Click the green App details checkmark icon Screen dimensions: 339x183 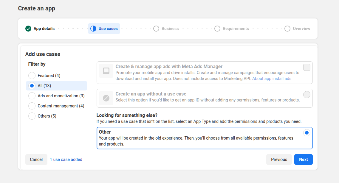click(x=28, y=29)
